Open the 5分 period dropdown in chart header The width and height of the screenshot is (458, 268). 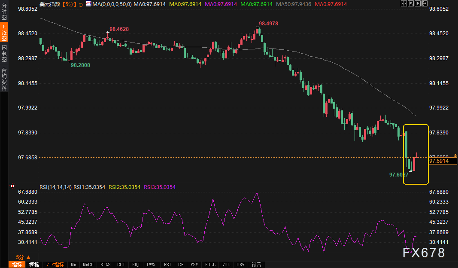point(70,4)
